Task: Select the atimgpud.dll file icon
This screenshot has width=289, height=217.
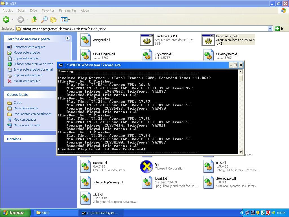Action: click(86, 40)
